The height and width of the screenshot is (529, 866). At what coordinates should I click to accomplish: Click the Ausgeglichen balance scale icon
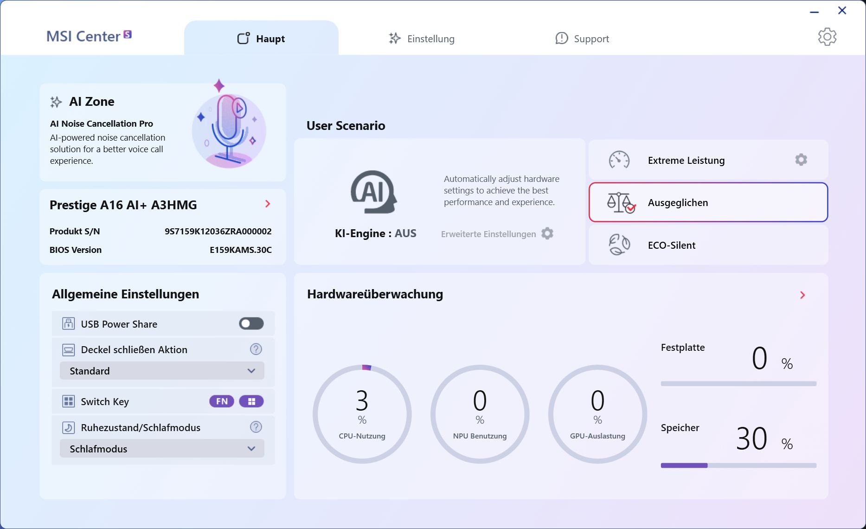tap(621, 203)
